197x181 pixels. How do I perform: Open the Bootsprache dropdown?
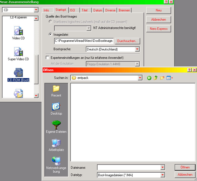(137, 49)
